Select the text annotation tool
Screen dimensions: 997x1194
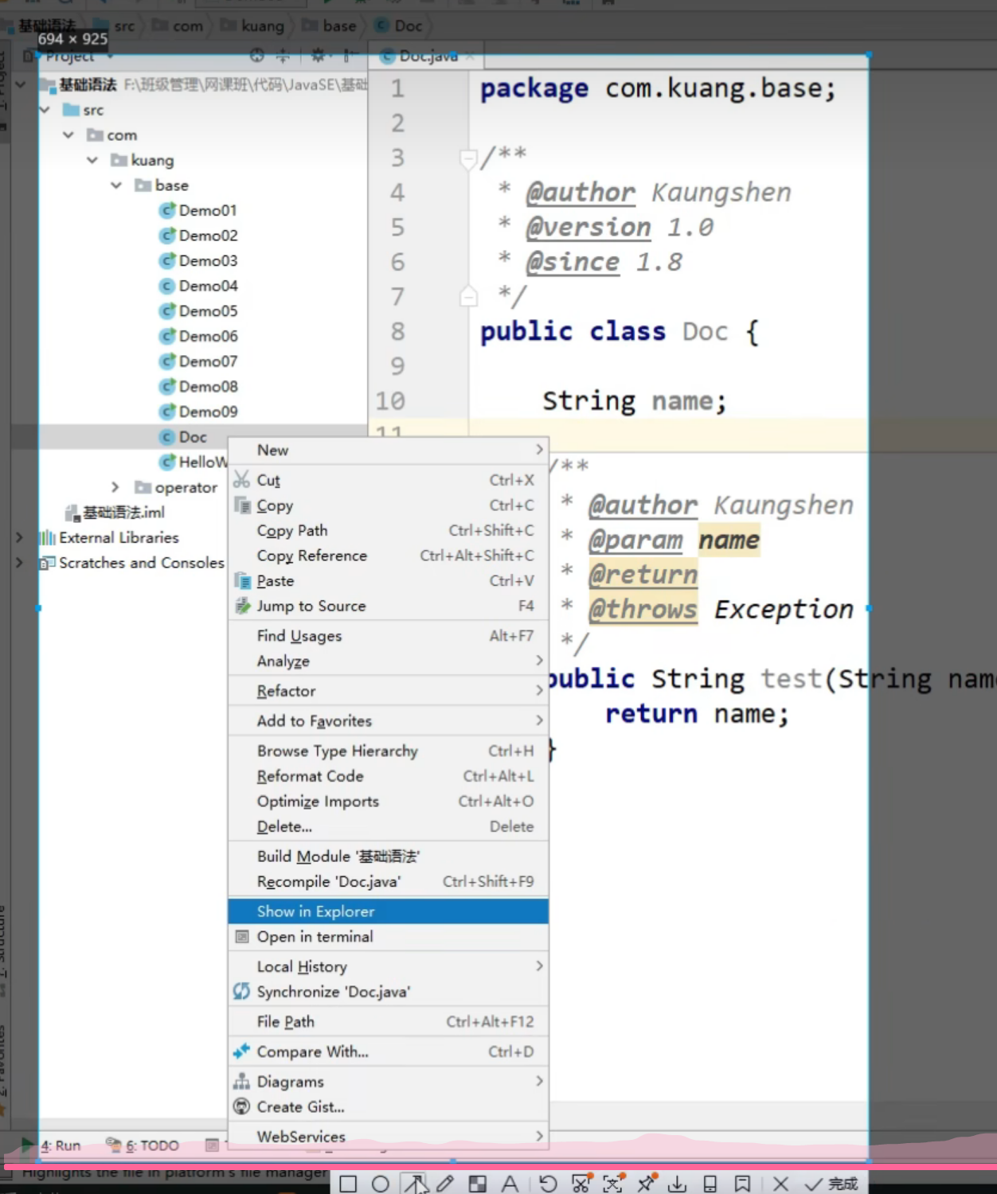(x=510, y=1184)
